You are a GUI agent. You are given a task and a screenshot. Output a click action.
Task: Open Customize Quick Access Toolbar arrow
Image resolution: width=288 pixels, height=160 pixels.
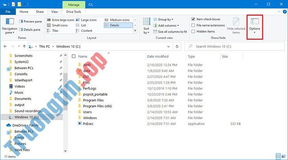click(24, 4)
